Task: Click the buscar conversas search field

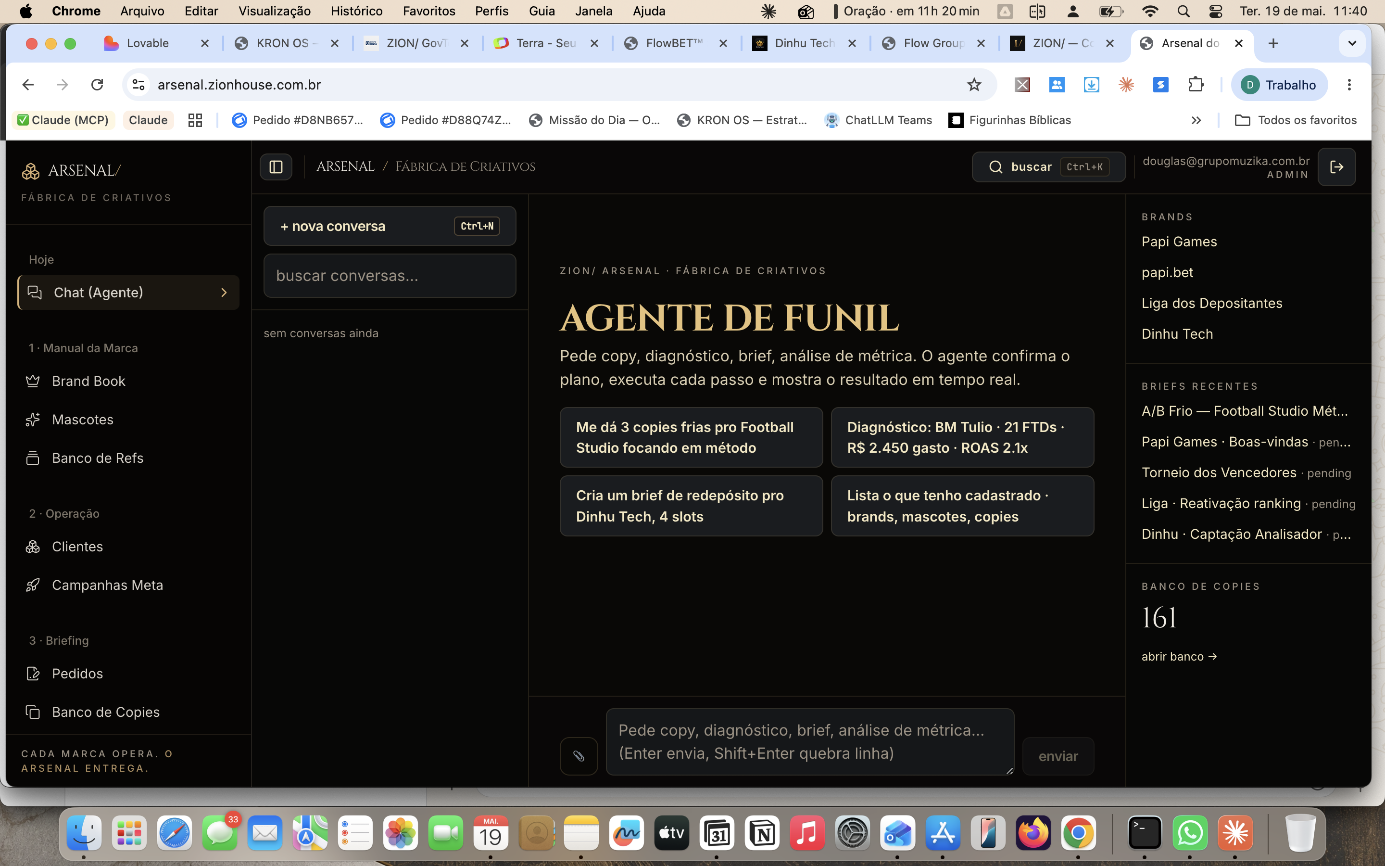Action: click(390, 276)
